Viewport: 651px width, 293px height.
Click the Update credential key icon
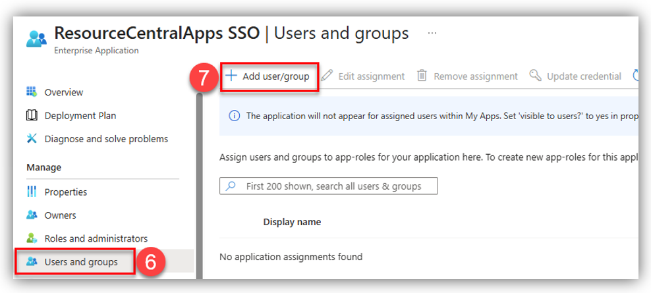point(536,76)
